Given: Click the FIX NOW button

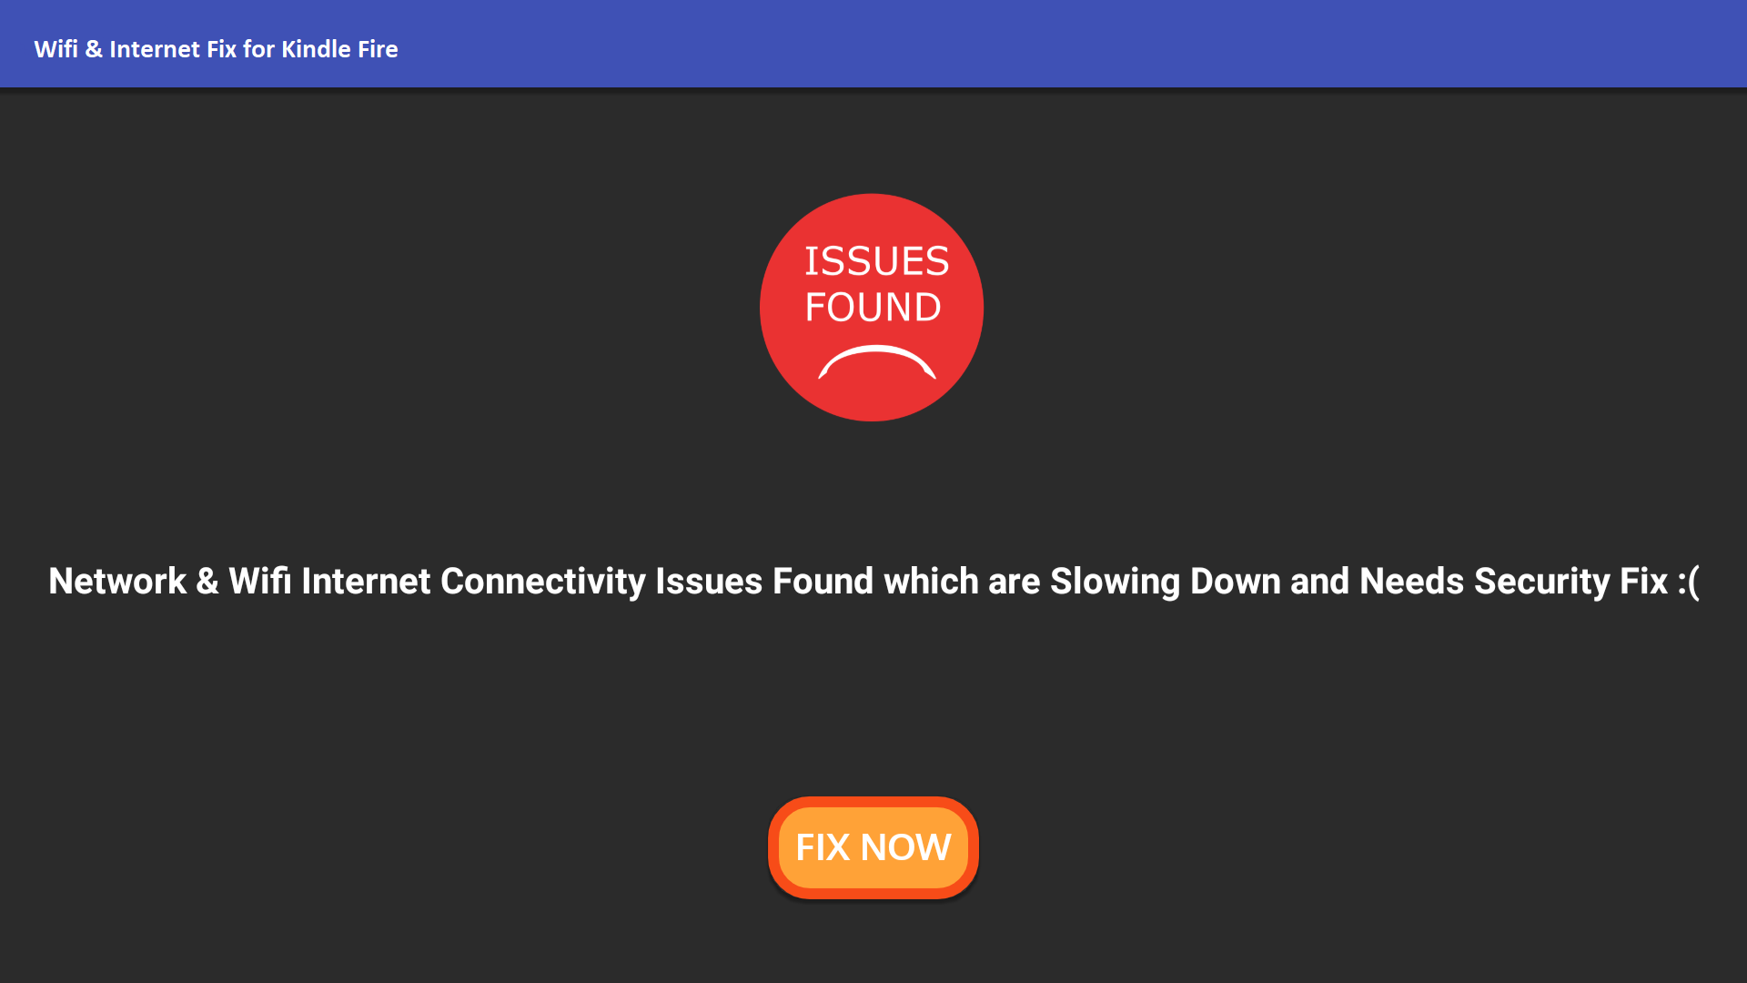Looking at the screenshot, I should click(x=873, y=847).
